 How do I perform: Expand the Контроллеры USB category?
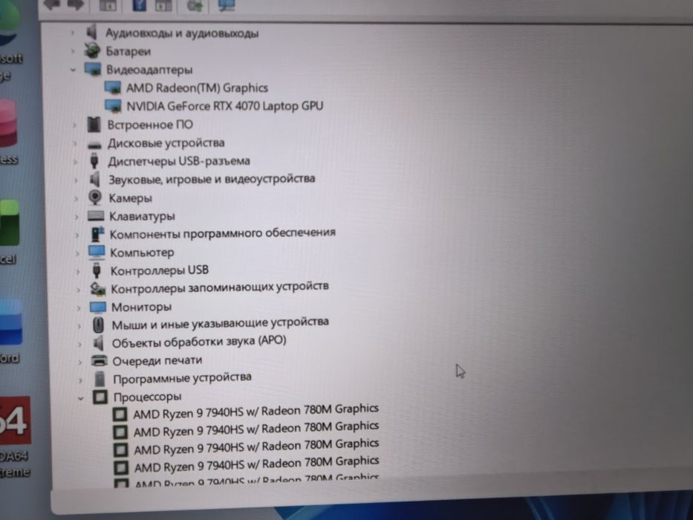[x=78, y=271]
